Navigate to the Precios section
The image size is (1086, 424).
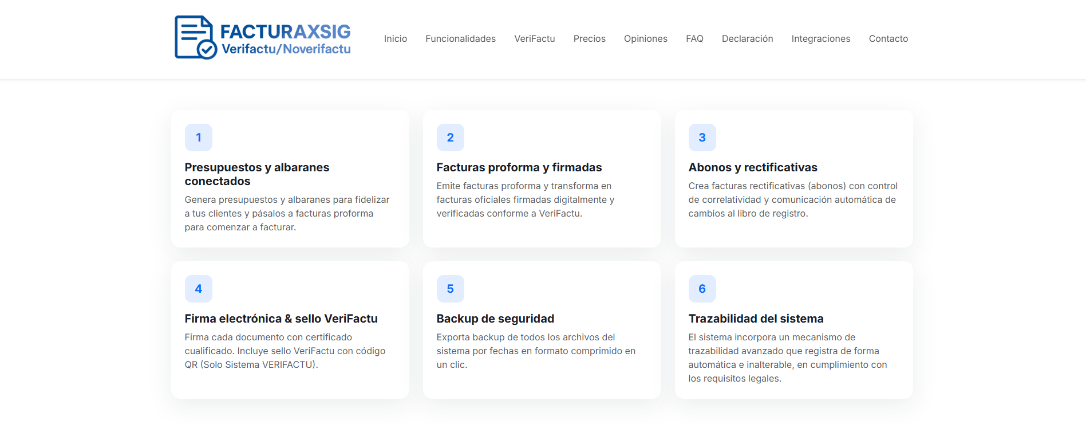pos(589,39)
